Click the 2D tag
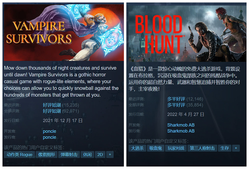Image resolution: width=249 pixels, height=169 pixels. click(x=100, y=155)
